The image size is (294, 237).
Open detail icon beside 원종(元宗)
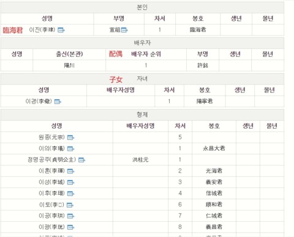(x=70, y=137)
